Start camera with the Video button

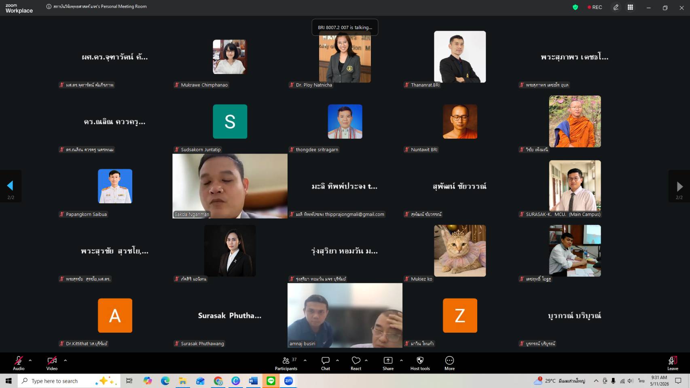[52, 363]
